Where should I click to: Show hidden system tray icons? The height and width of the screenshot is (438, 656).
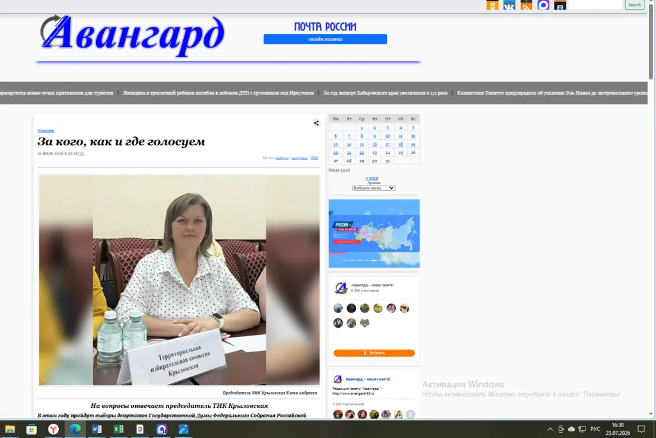click(x=550, y=429)
